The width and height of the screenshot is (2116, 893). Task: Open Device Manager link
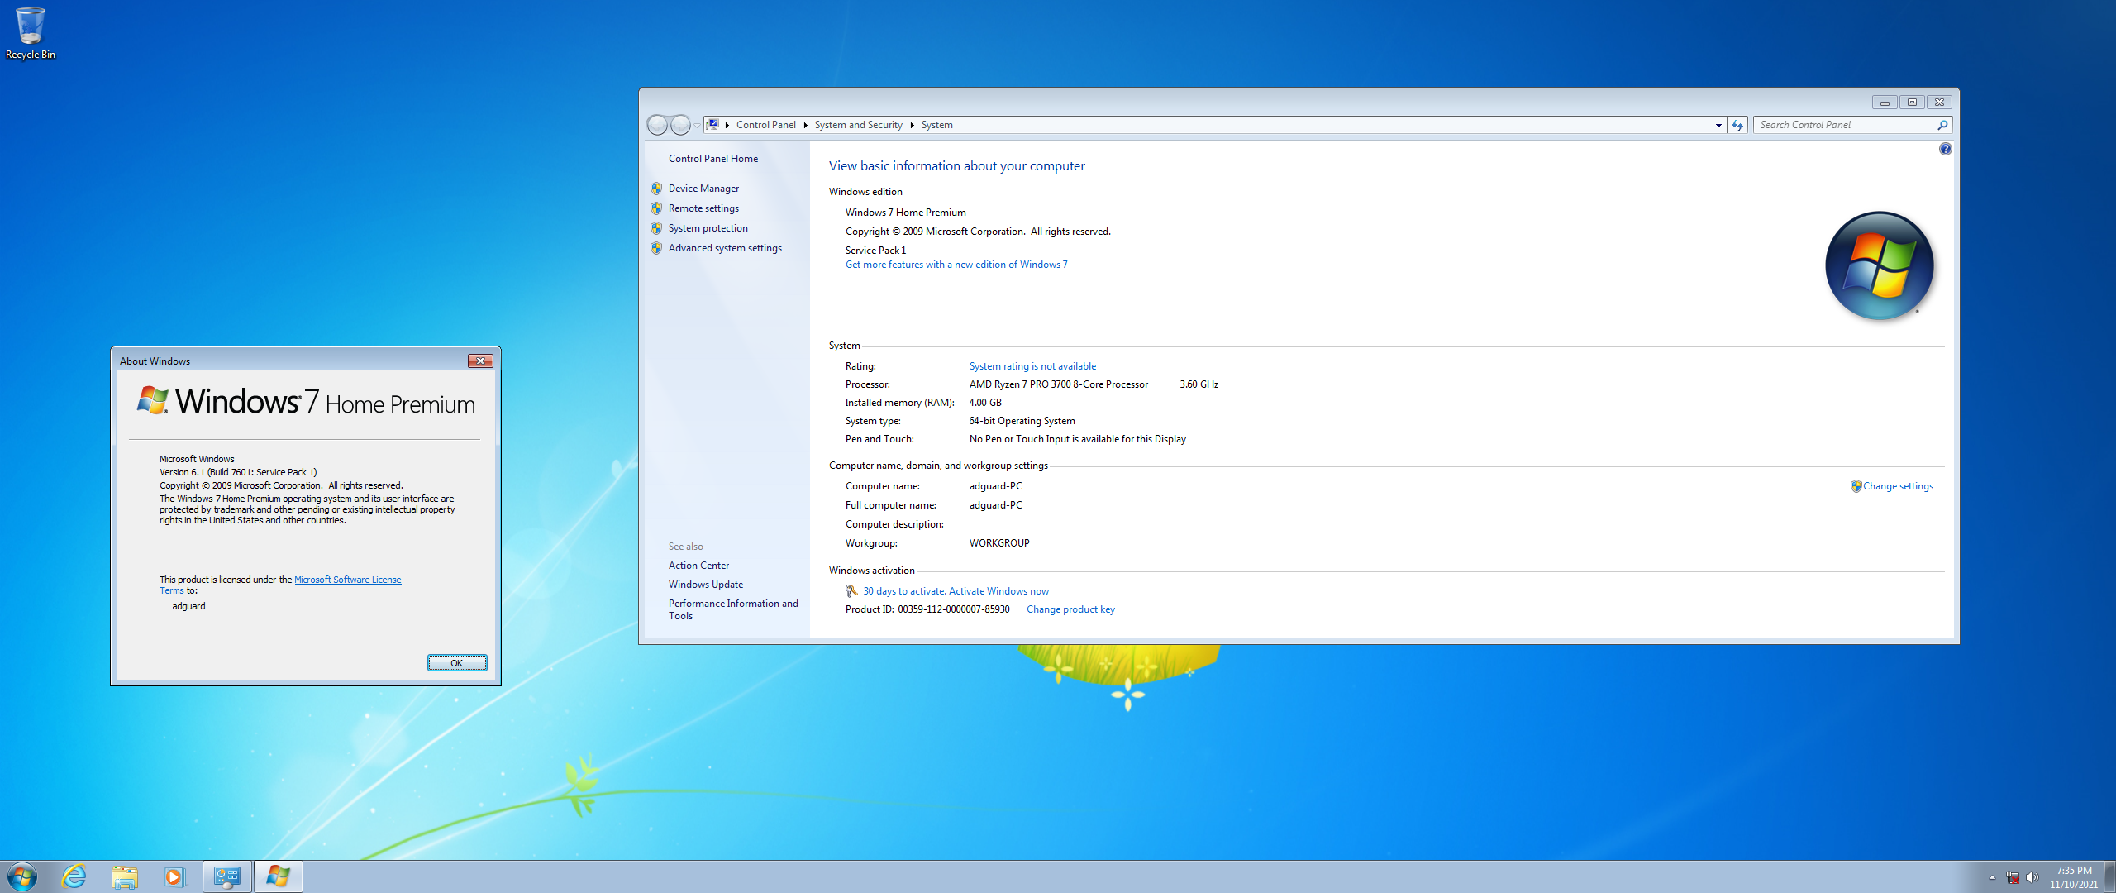[703, 189]
